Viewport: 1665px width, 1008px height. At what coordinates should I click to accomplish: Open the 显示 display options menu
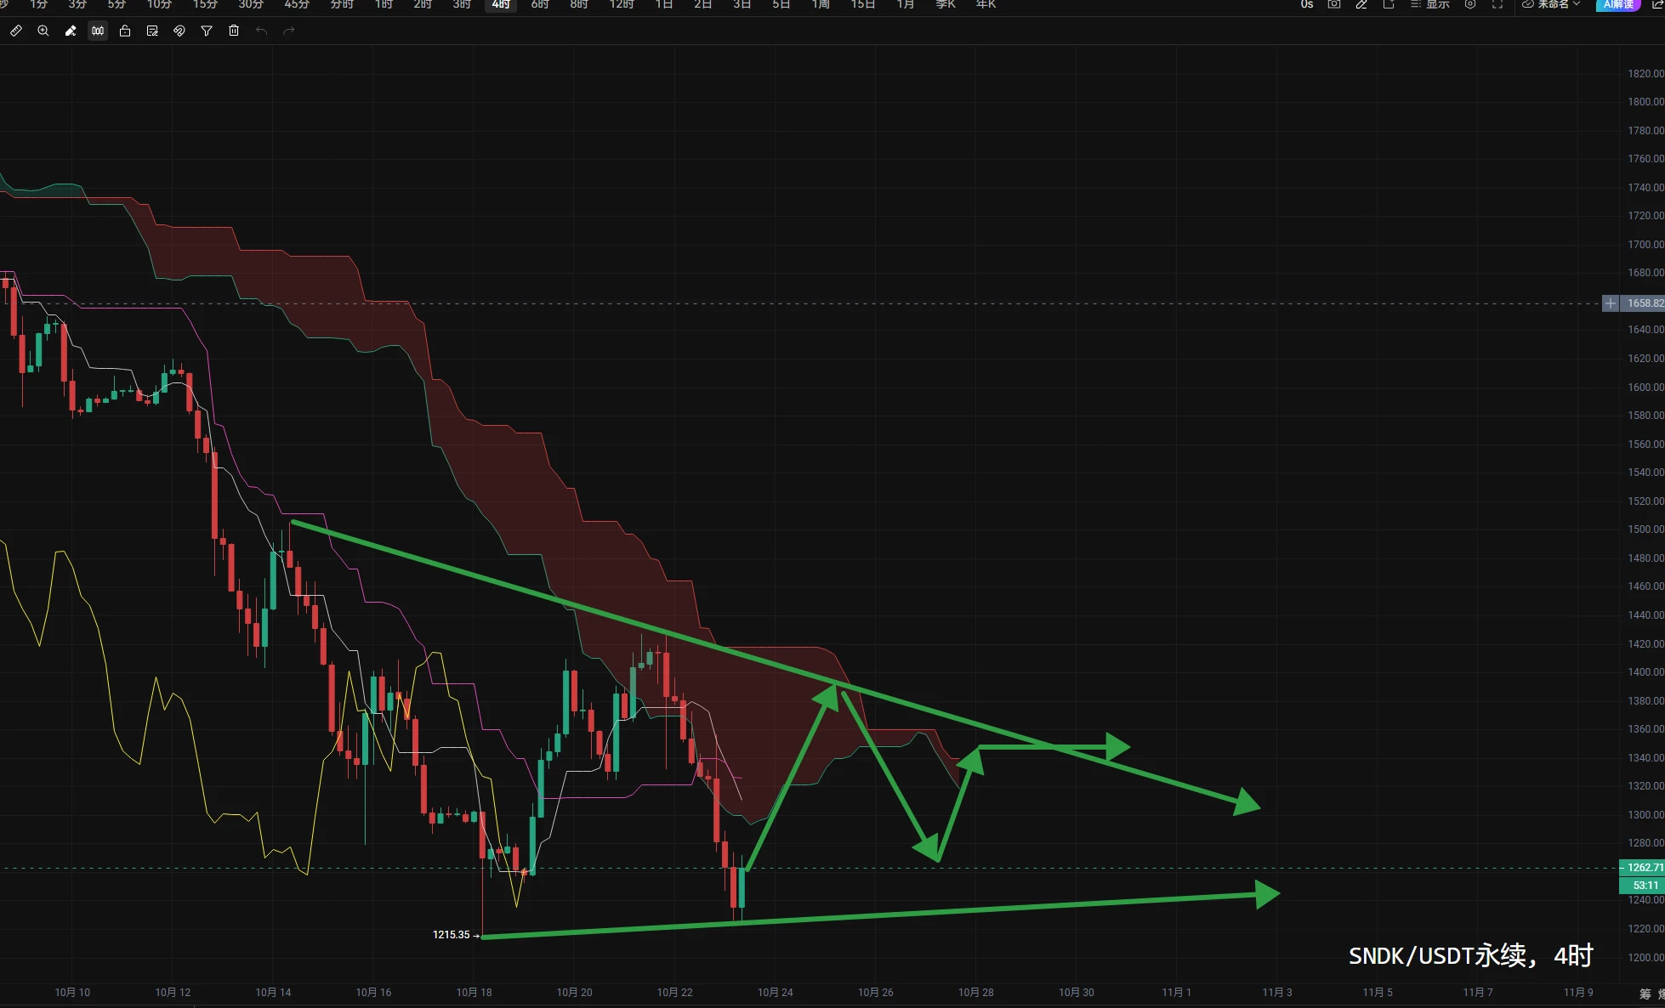pyautogui.click(x=1430, y=4)
